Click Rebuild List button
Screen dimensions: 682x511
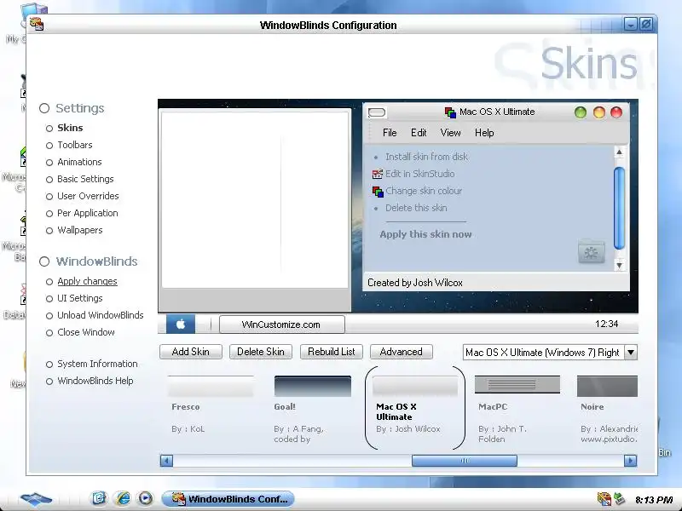click(x=331, y=352)
